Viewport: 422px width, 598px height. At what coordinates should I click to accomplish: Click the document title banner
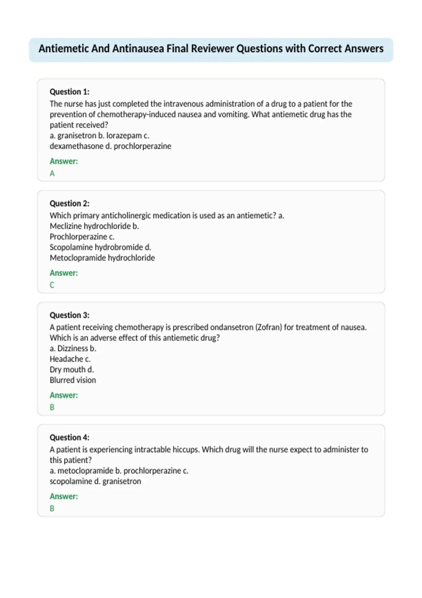point(211,50)
